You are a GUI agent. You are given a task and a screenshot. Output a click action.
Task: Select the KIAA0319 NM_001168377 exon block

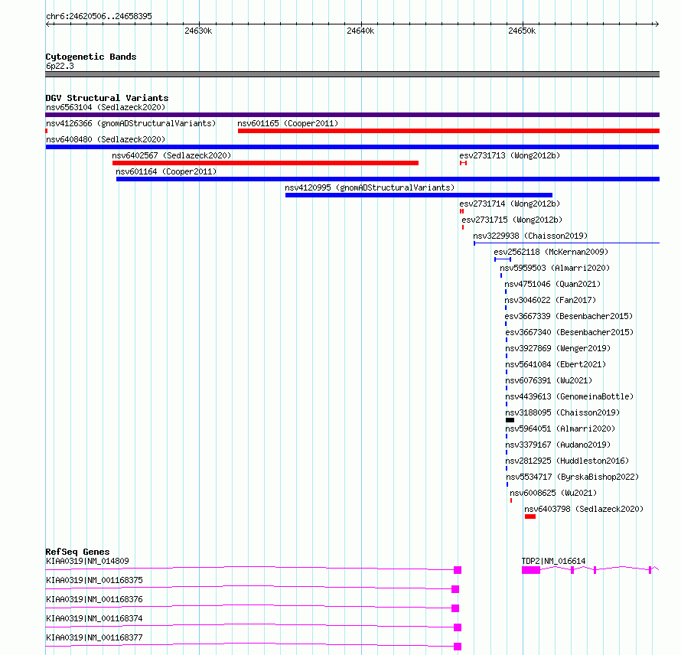click(458, 647)
